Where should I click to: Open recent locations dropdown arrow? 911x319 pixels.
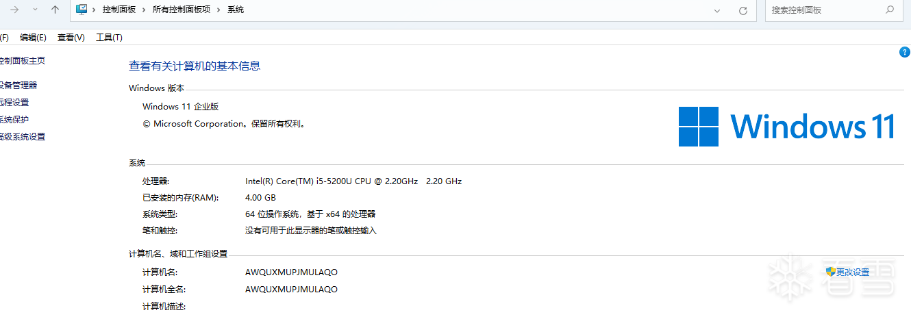(35, 10)
